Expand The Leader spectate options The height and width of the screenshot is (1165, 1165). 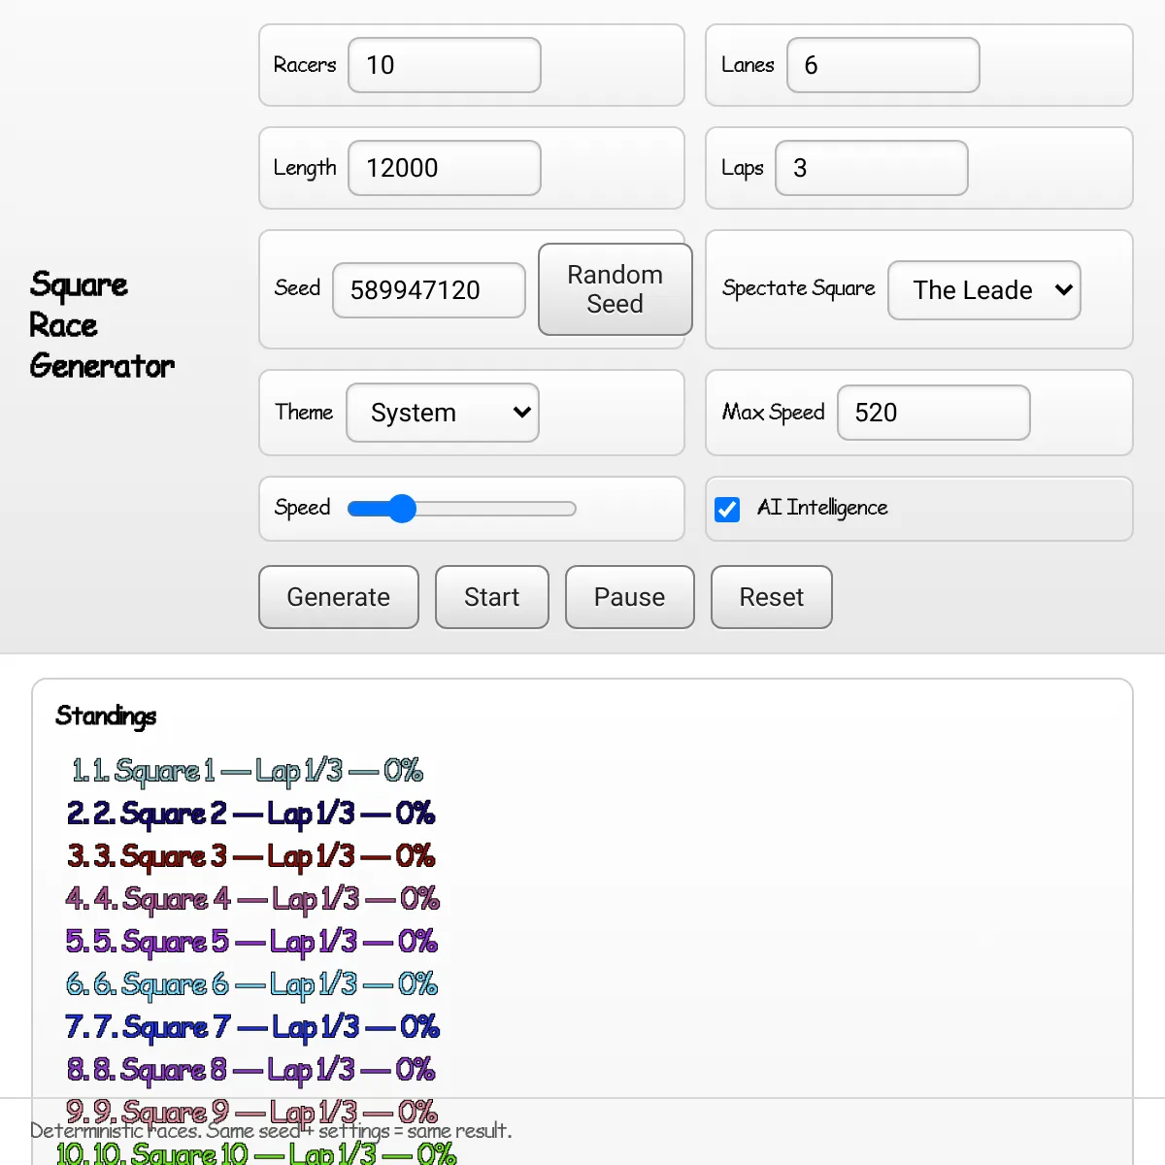tap(983, 289)
